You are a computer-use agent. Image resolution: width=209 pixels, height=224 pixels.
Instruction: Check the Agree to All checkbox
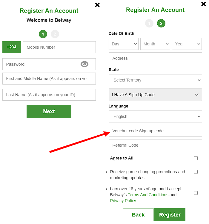pyautogui.click(x=196, y=158)
